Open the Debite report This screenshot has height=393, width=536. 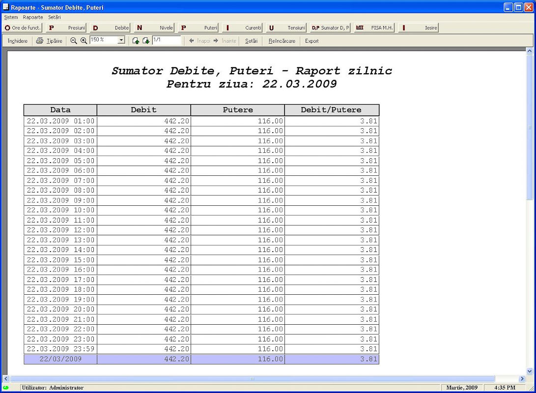(x=111, y=28)
